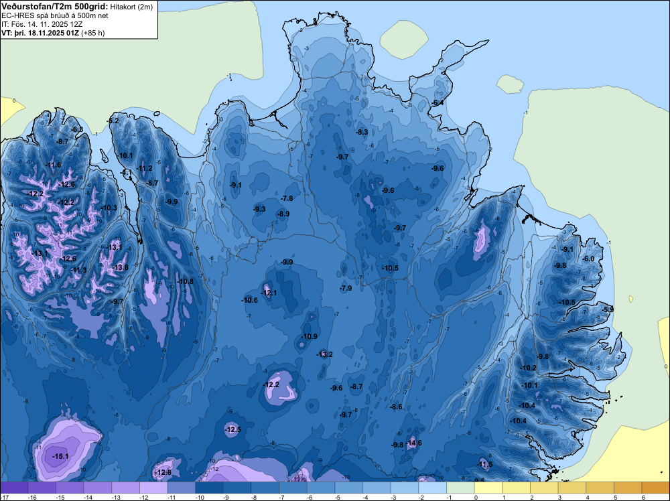Click the -10.3 temperature value
This screenshot has width=670, height=501.
coord(109,208)
